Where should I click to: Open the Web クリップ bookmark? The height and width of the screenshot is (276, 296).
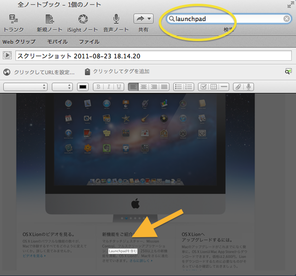click(x=19, y=42)
